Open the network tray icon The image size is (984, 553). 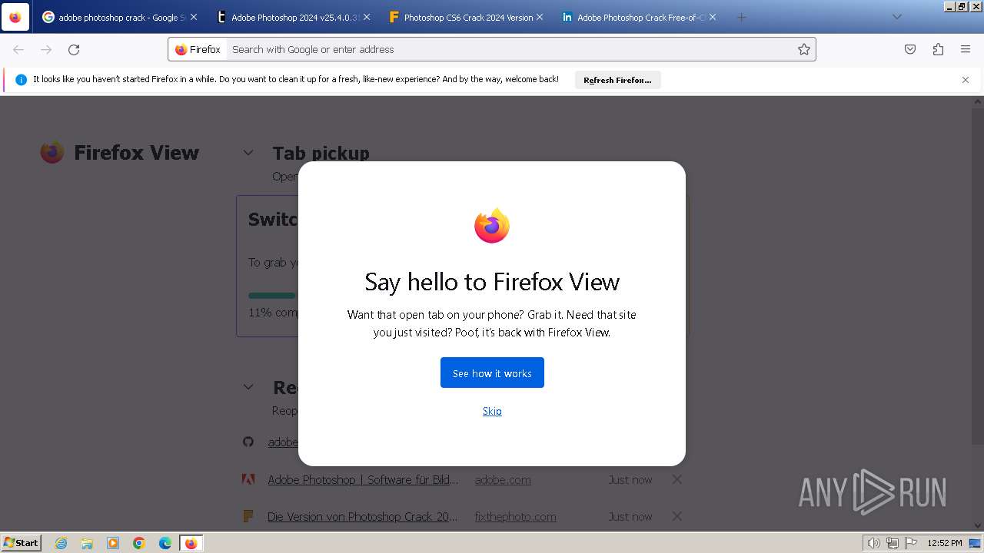(x=893, y=543)
